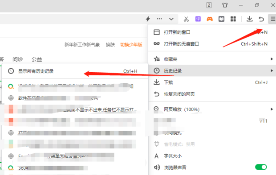The height and width of the screenshot is (175, 276).
Task: Click the zoom icon beside 网页缩放
Action: pyautogui.click(x=156, y=109)
